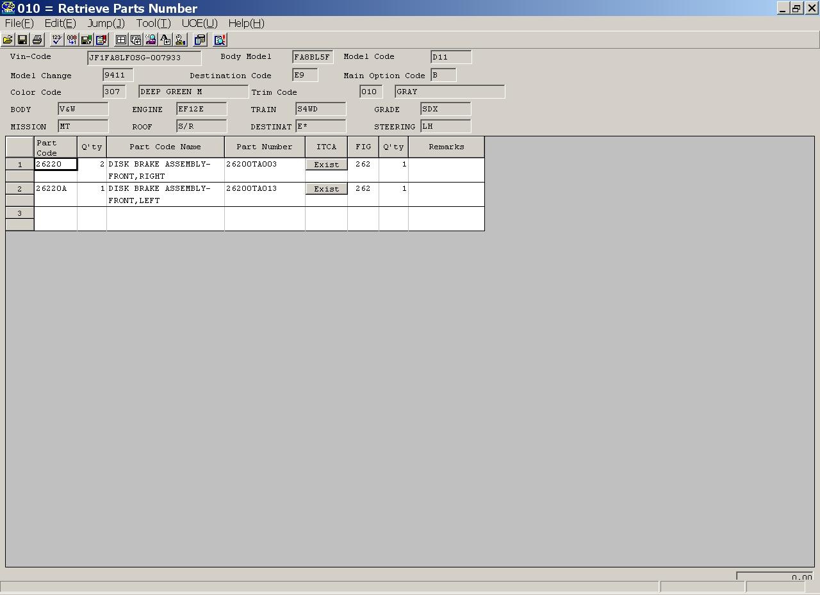Image resolution: width=820 pixels, height=595 pixels.
Task: Click the Vin-Code input field
Action: (144, 58)
